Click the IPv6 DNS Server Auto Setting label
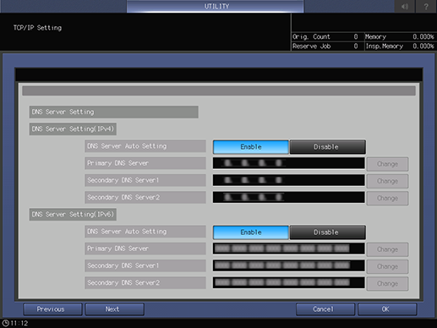 145,232
